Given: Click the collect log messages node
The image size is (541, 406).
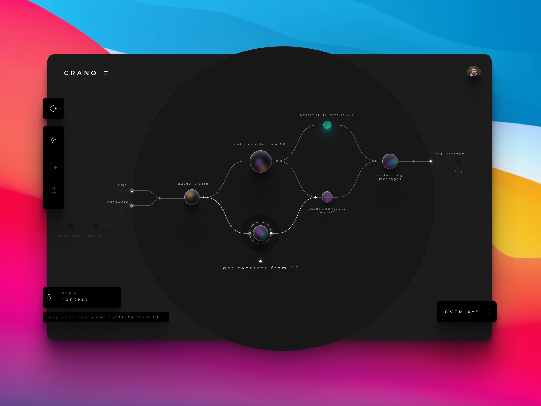Looking at the screenshot, I should 391,161.
